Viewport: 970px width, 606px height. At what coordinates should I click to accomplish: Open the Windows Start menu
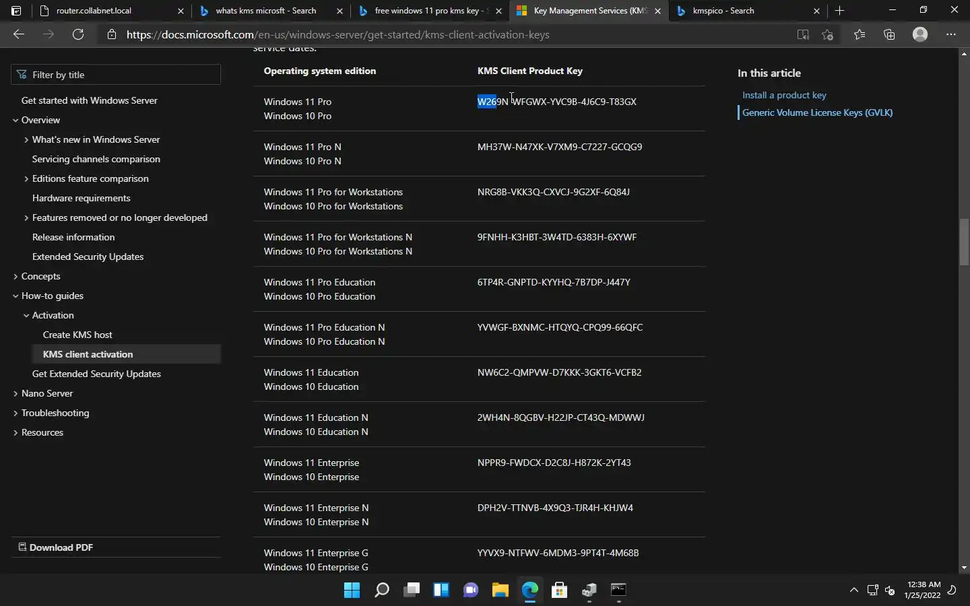pos(352,591)
